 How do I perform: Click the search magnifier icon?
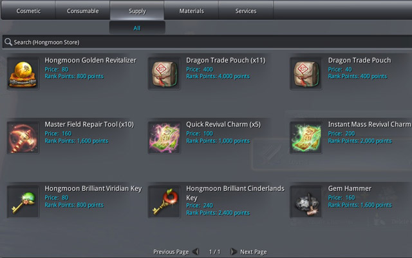pyautogui.click(x=8, y=42)
